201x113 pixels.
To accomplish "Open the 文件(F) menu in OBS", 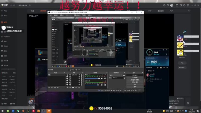I will 50,15.
